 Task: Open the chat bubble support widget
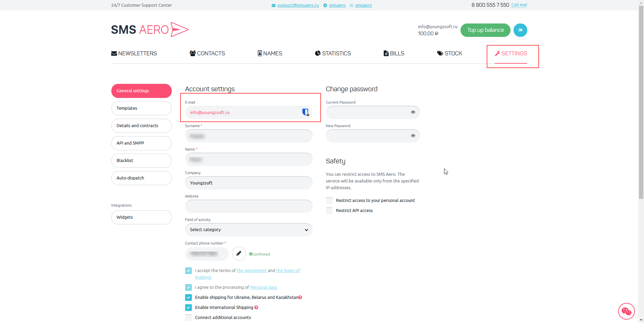click(626, 311)
